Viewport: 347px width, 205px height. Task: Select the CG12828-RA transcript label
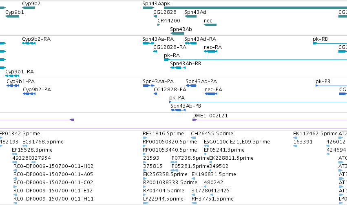(170, 47)
